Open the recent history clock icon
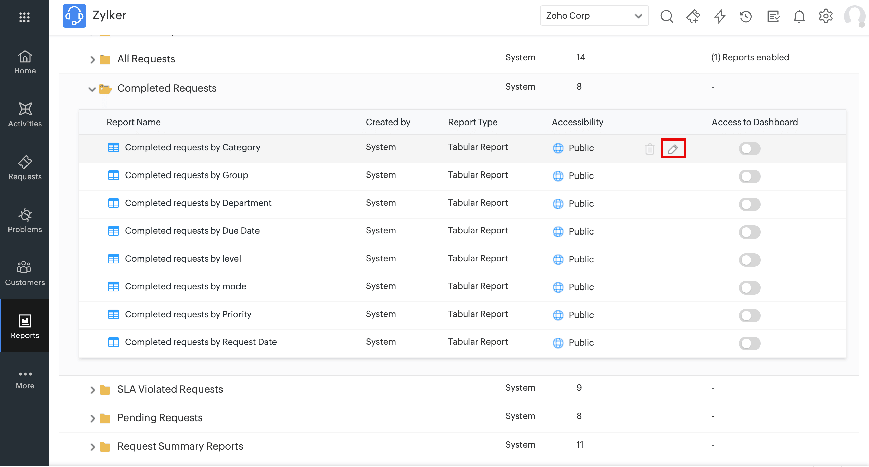Screen dimensions: 869x467 tap(746, 16)
